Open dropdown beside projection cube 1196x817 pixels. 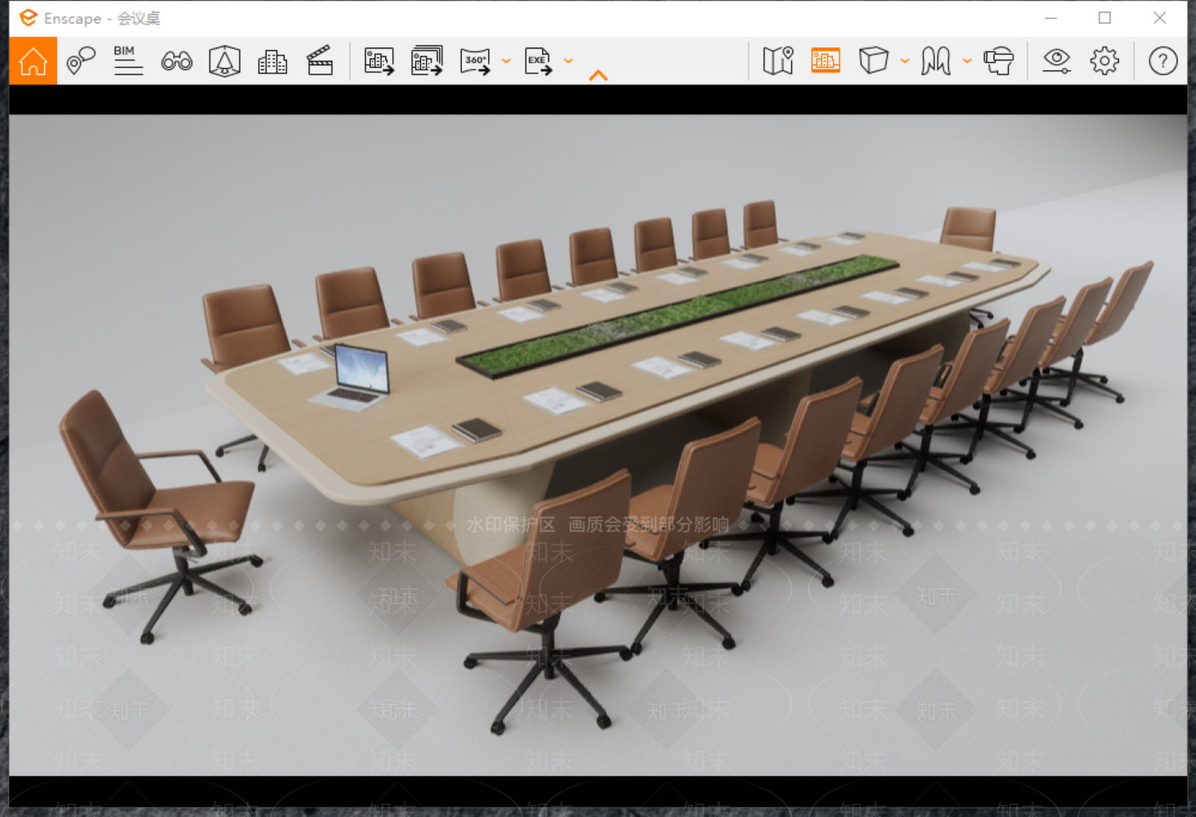[x=904, y=61]
